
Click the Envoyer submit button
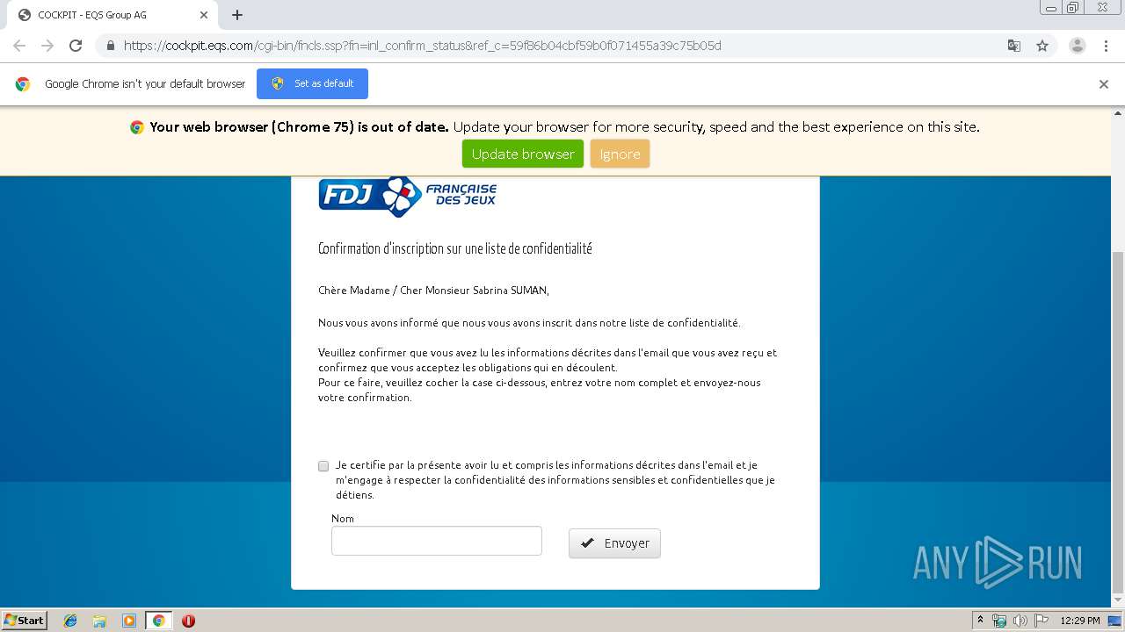[614, 543]
